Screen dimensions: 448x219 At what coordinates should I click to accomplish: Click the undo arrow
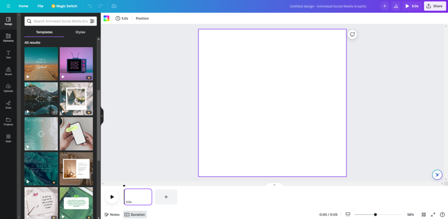pos(90,6)
